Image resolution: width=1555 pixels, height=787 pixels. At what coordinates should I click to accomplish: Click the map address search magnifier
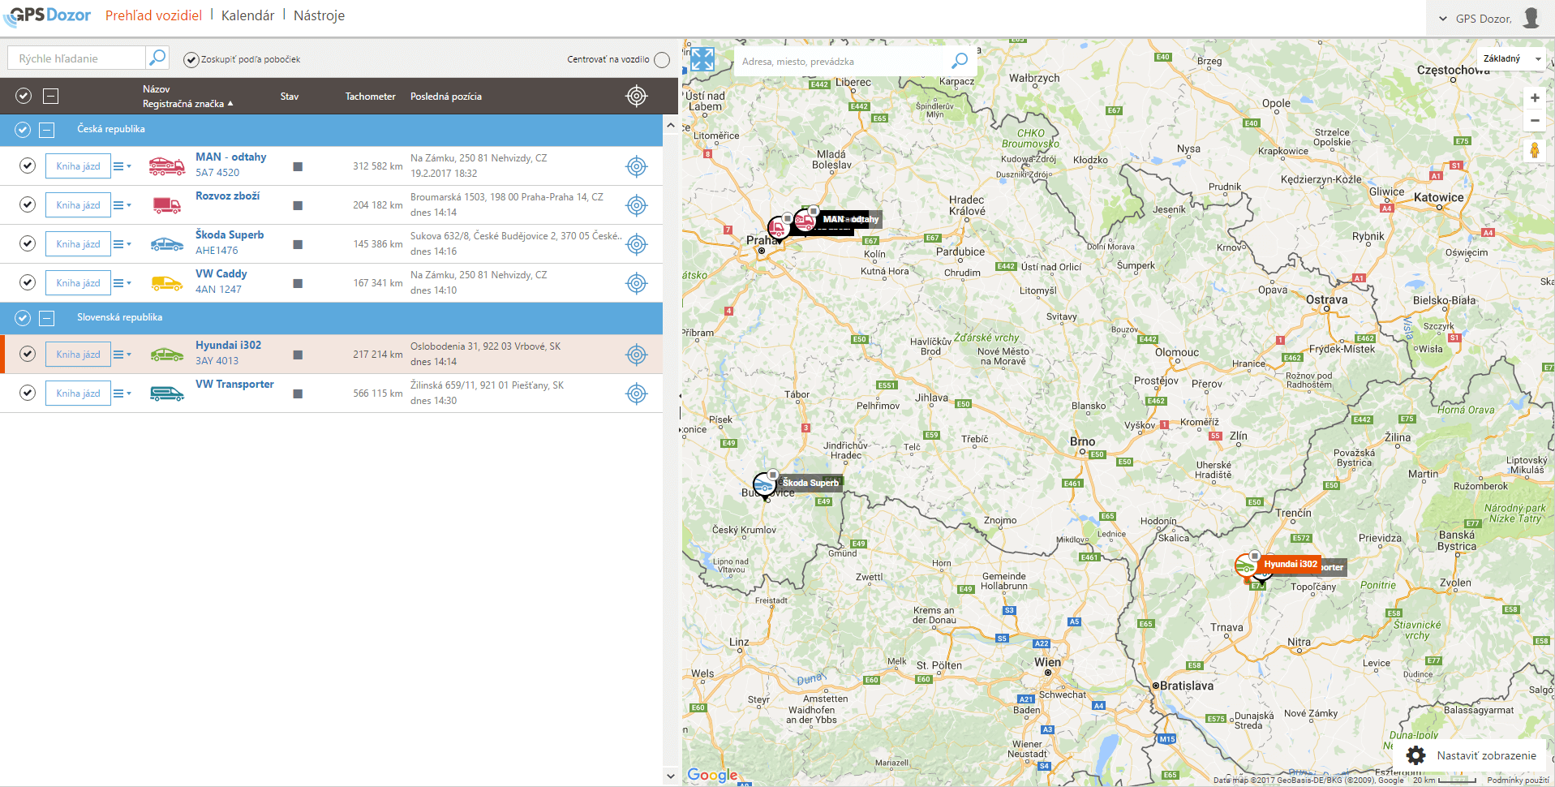coord(960,61)
